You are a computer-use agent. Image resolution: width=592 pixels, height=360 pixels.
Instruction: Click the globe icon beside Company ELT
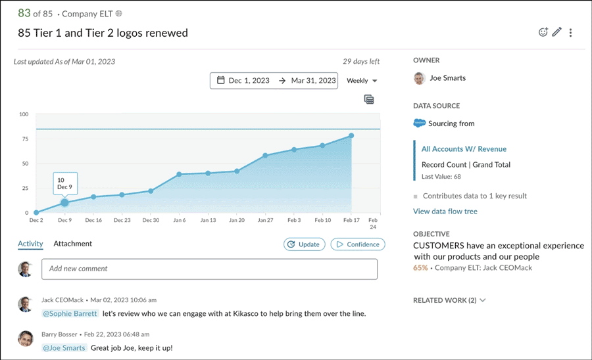click(x=118, y=14)
